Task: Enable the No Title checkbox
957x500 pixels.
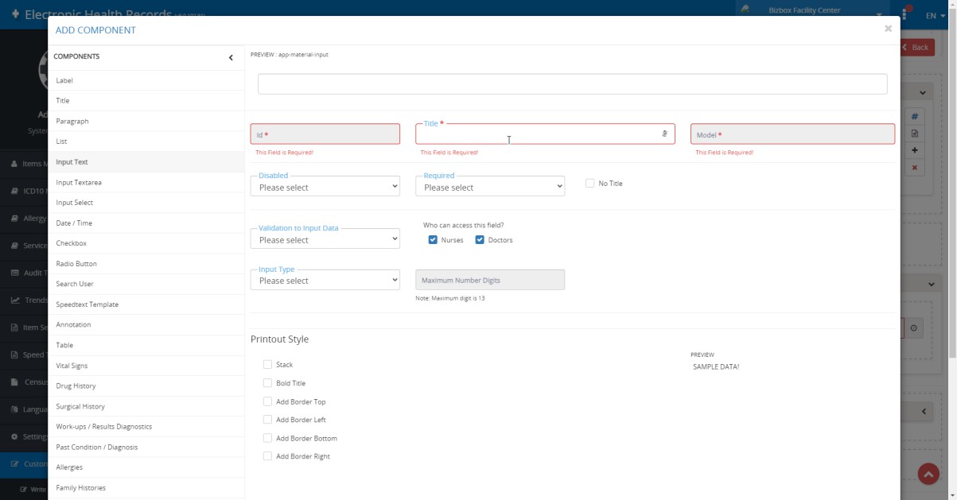Action: pos(589,183)
